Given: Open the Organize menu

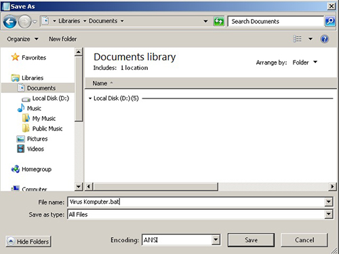Looking at the screenshot, I should pyautogui.click(x=22, y=39).
